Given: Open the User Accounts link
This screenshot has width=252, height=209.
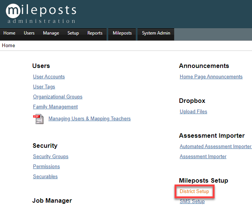Looking at the screenshot, I should (x=49, y=76).
